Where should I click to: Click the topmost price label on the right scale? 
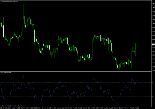tap(153, 4)
